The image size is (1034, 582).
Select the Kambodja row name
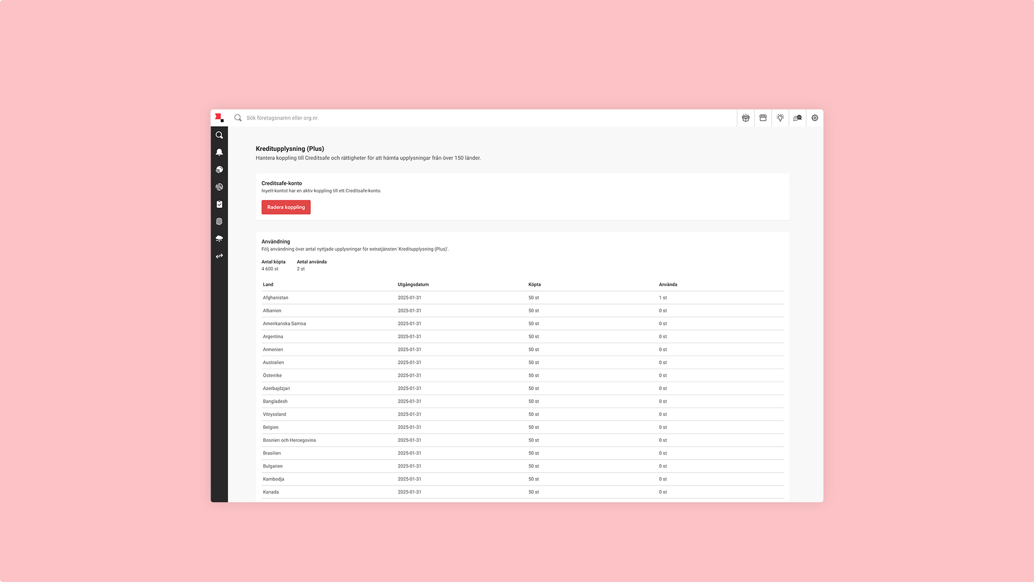tap(273, 479)
